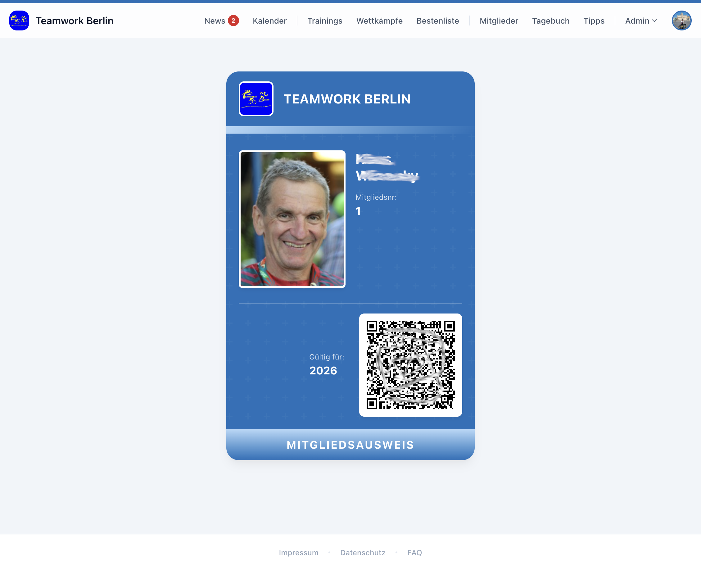Click the red News notification badge

[233, 21]
